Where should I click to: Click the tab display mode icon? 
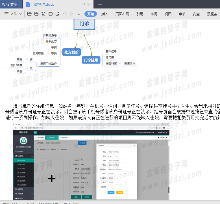[x=83, y=5]
